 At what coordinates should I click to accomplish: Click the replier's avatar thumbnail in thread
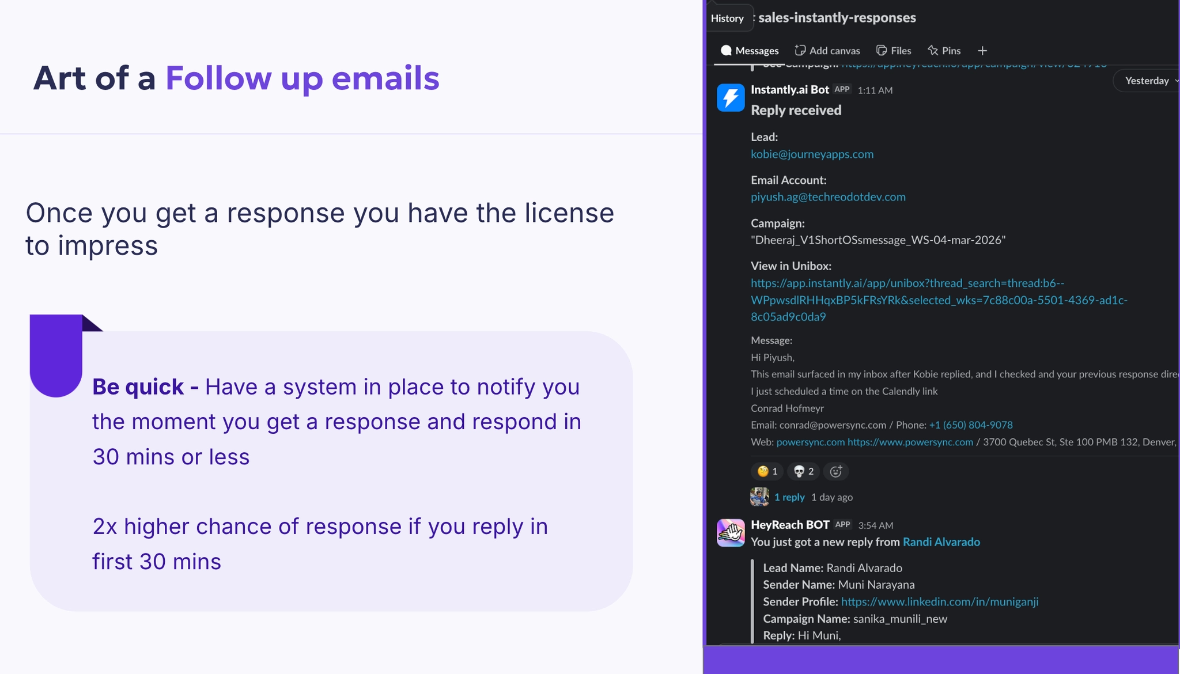click(759, 497)
